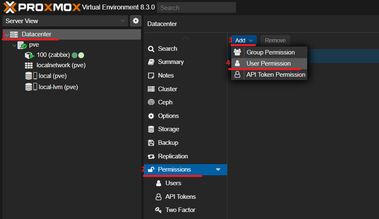Click the Permissions unlock icon
The width and height of the screenshot is (379, 219).
(x=151, y=170)
